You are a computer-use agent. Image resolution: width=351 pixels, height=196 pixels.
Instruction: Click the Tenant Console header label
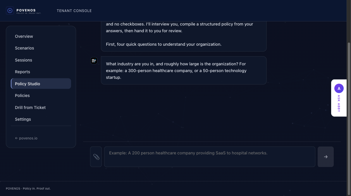(x=74, y=11)
